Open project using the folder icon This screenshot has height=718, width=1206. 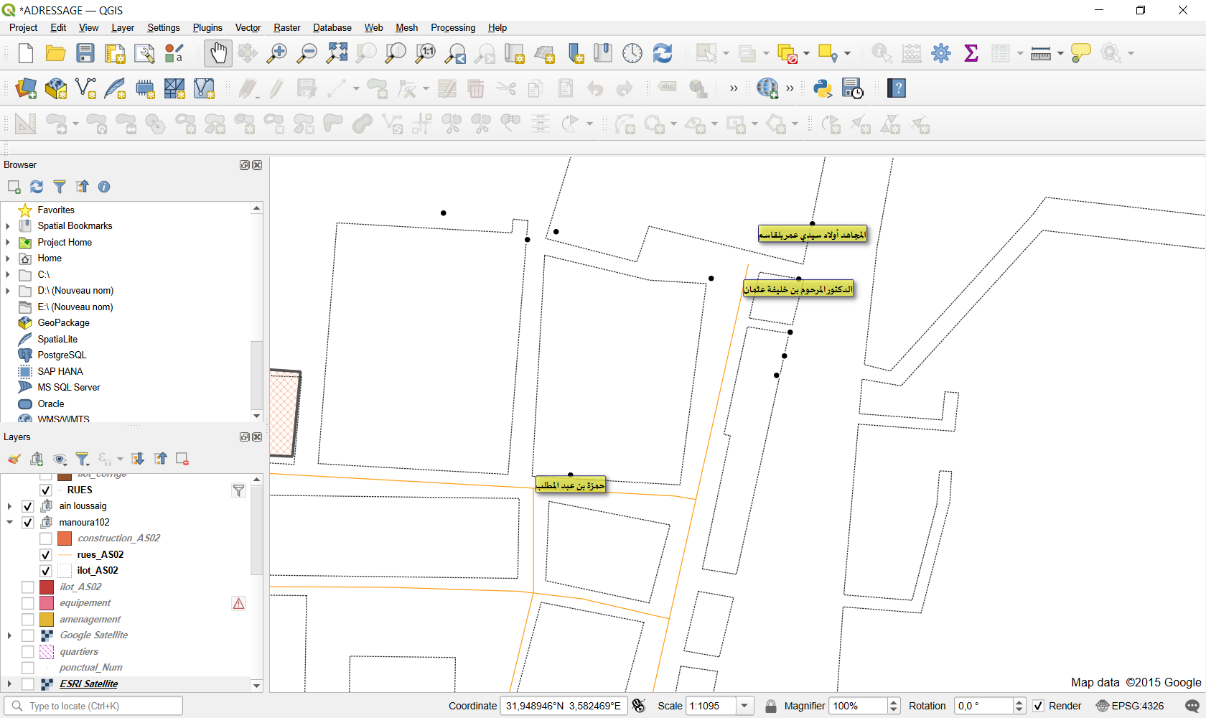coord(55,53)
